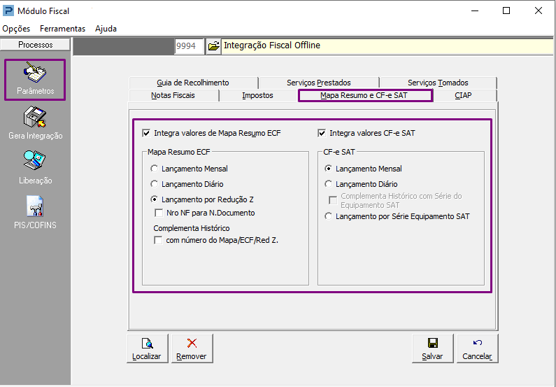Select Lançamento Mensal under Mapa Resumo ECF
This screenshot has height=387, width=556.
154,169
